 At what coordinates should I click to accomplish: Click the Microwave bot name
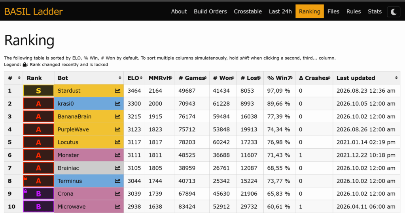click(72, 207)
